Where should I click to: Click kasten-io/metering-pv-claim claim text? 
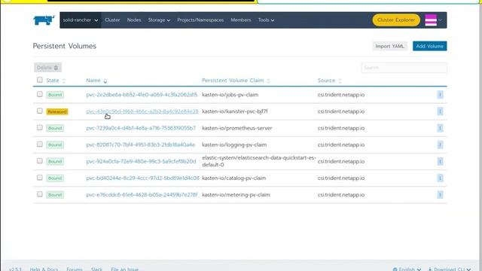pos(236,195)
